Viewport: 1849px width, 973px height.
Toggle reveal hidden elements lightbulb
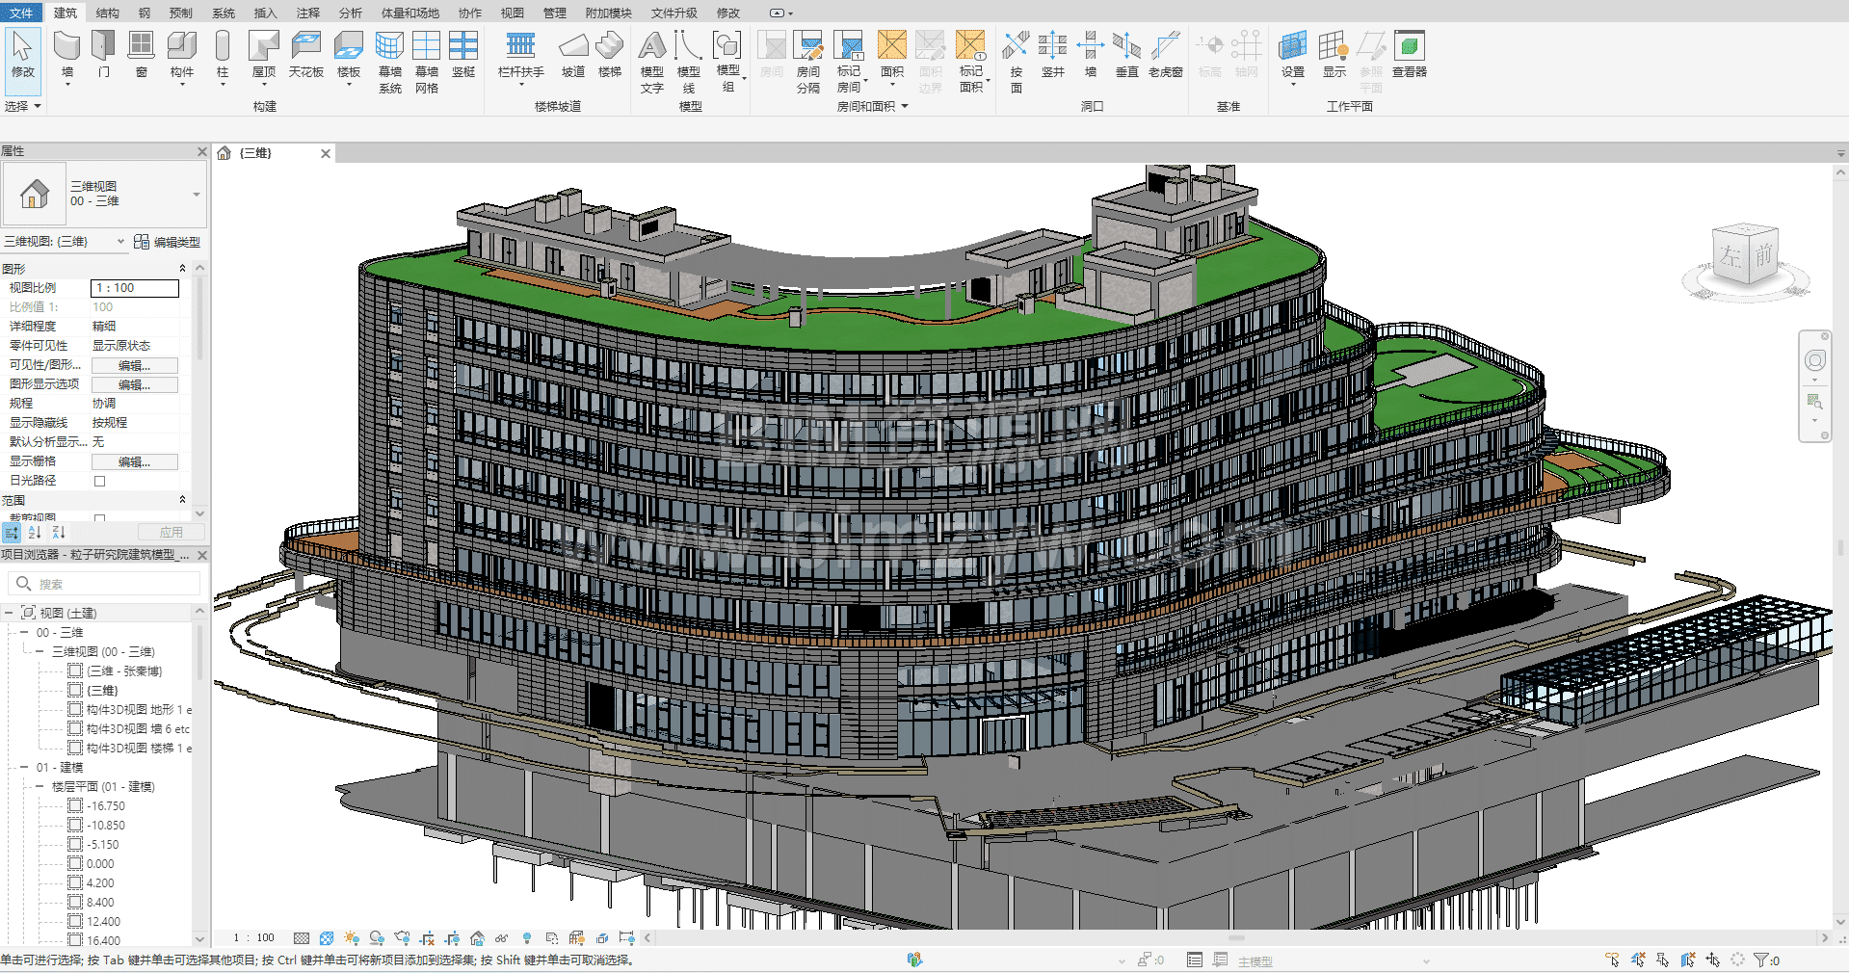pyautogui.click(x=526, y=937)
